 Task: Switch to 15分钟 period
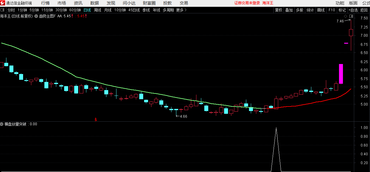47,10
